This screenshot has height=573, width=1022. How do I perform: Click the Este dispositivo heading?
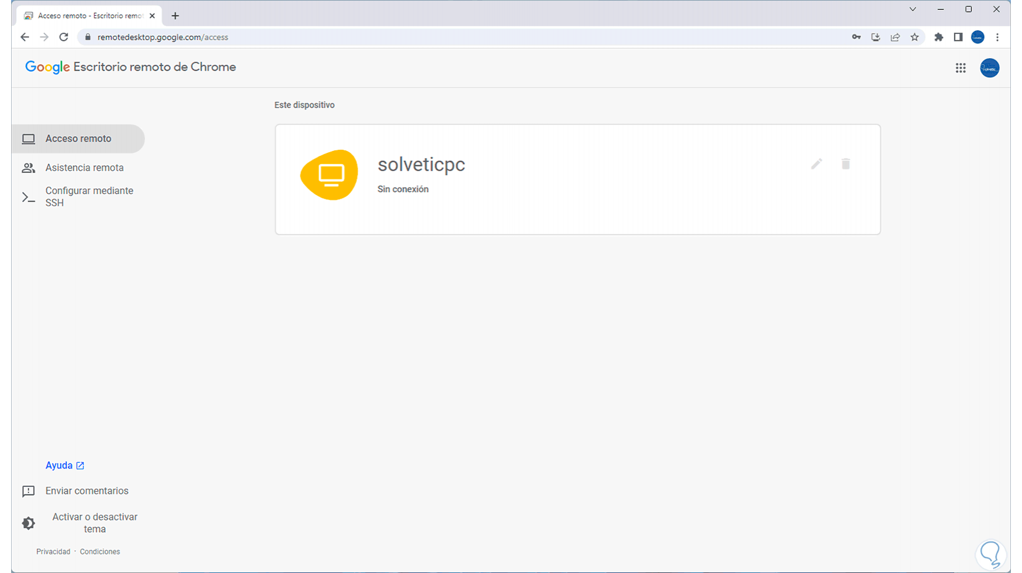click(304, 105)
